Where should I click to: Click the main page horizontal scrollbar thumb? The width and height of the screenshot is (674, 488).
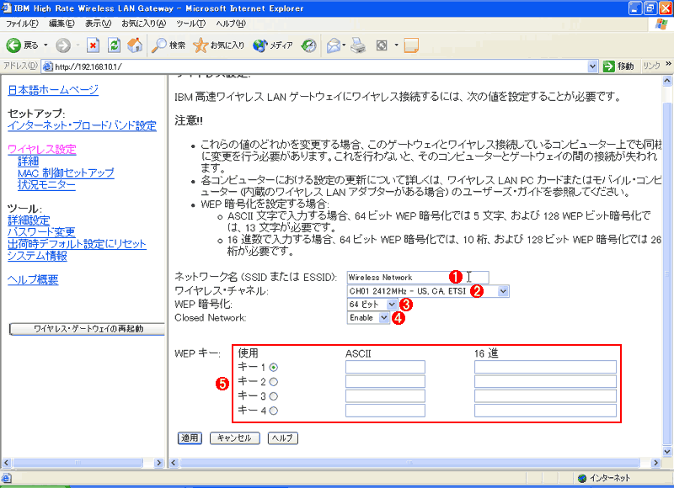(x=409, y=463)
